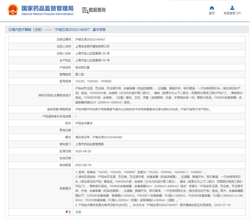Image resolution: width=250 pixels, height=220 pixels.
Task: Open 政务服务门户 link text
Action: click(232, 13)
